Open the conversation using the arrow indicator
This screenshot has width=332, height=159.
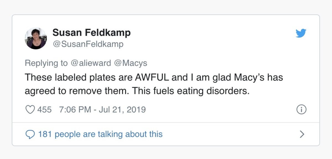(302, 134)
